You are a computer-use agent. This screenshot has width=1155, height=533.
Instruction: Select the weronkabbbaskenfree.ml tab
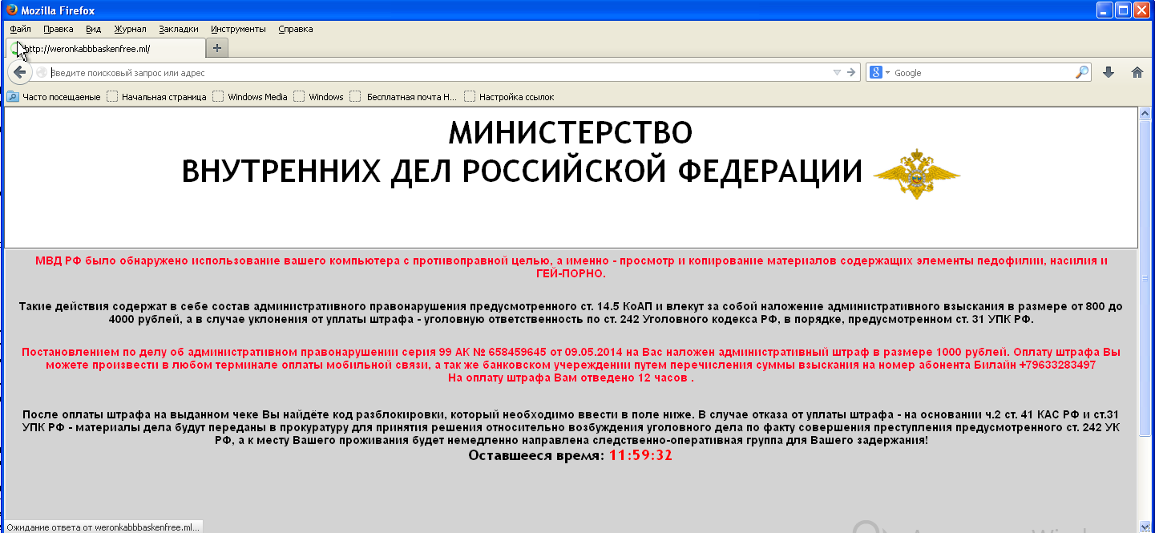point(105,48)
